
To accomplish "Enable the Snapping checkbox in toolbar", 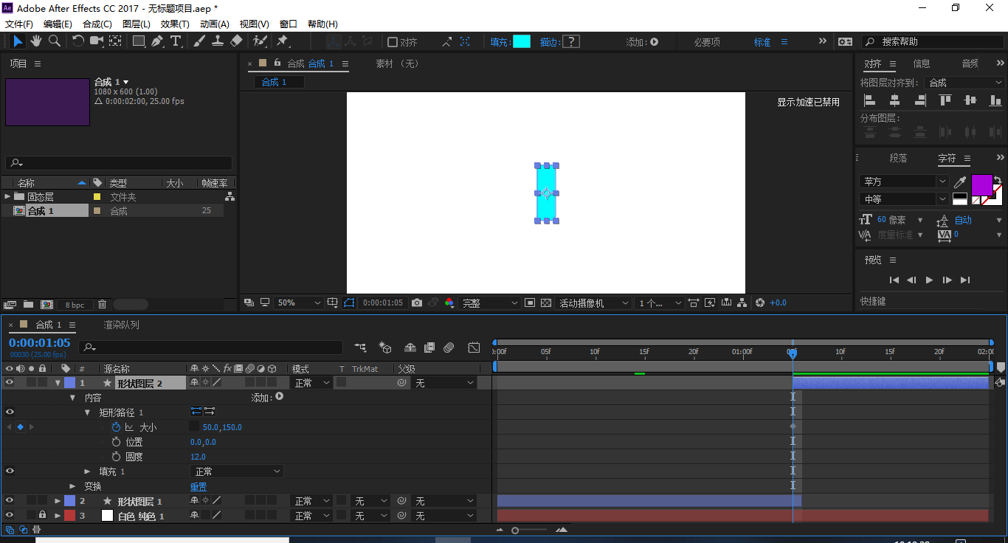I will (393, 42).
